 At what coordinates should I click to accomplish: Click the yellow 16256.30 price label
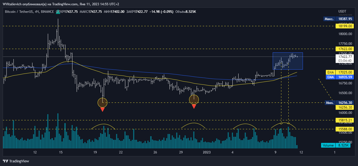pyautogui.click(x=345, y=107)
